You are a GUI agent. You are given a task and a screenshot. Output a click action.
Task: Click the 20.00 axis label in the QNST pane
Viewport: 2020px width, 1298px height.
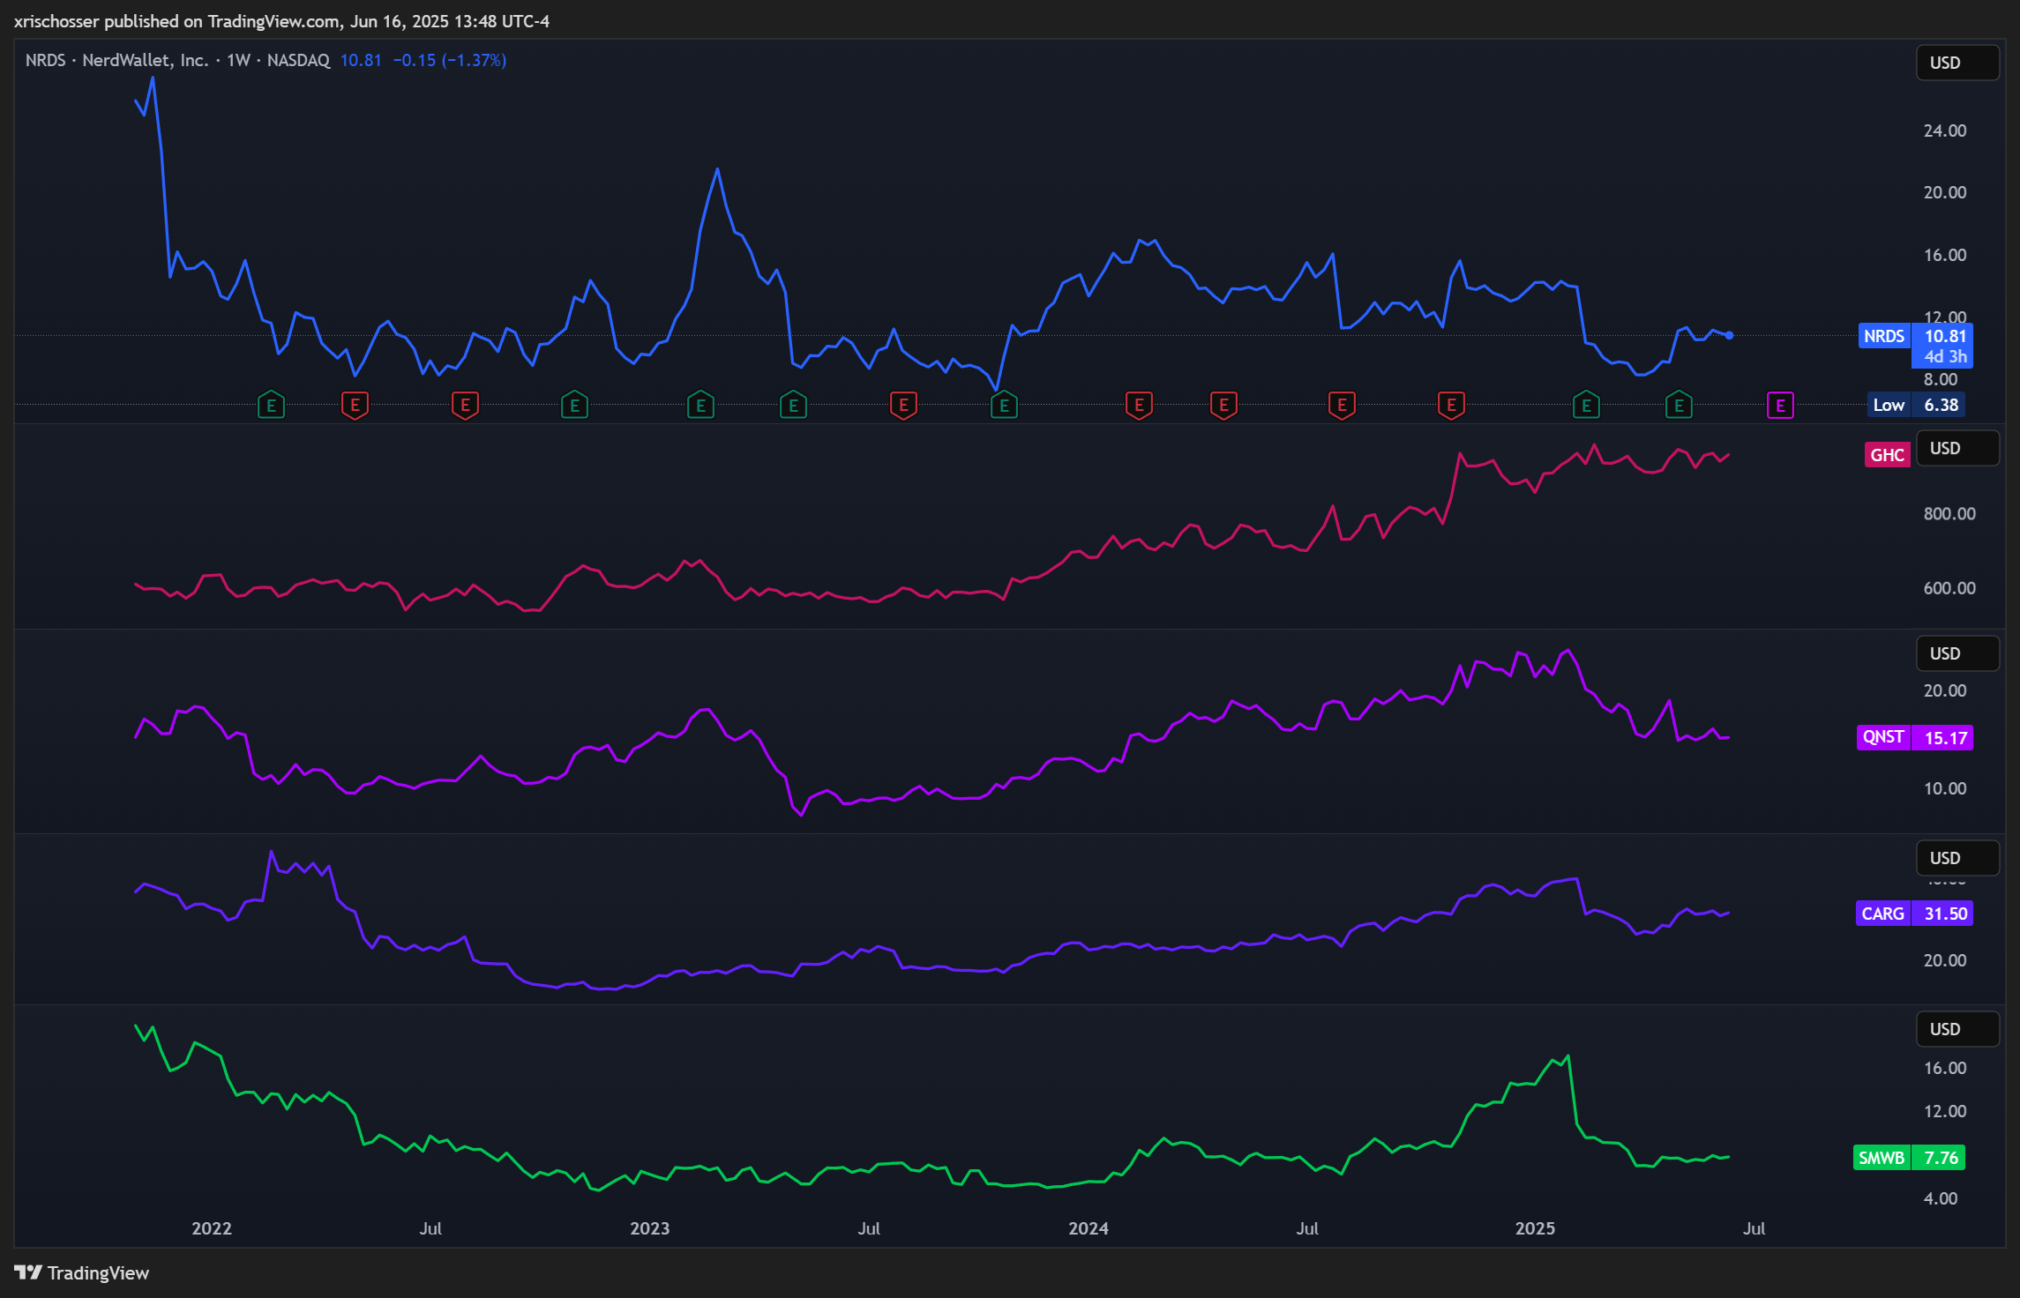1945,690
